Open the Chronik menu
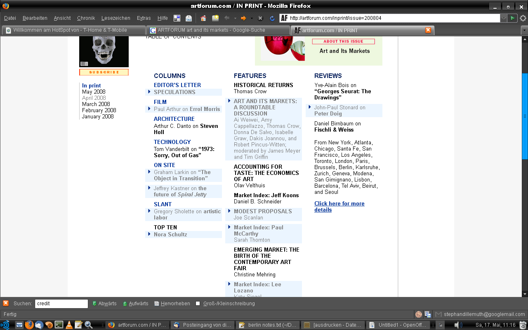This screenshot has width=528, height=330. pyautogui.click(x=86, y=18)
